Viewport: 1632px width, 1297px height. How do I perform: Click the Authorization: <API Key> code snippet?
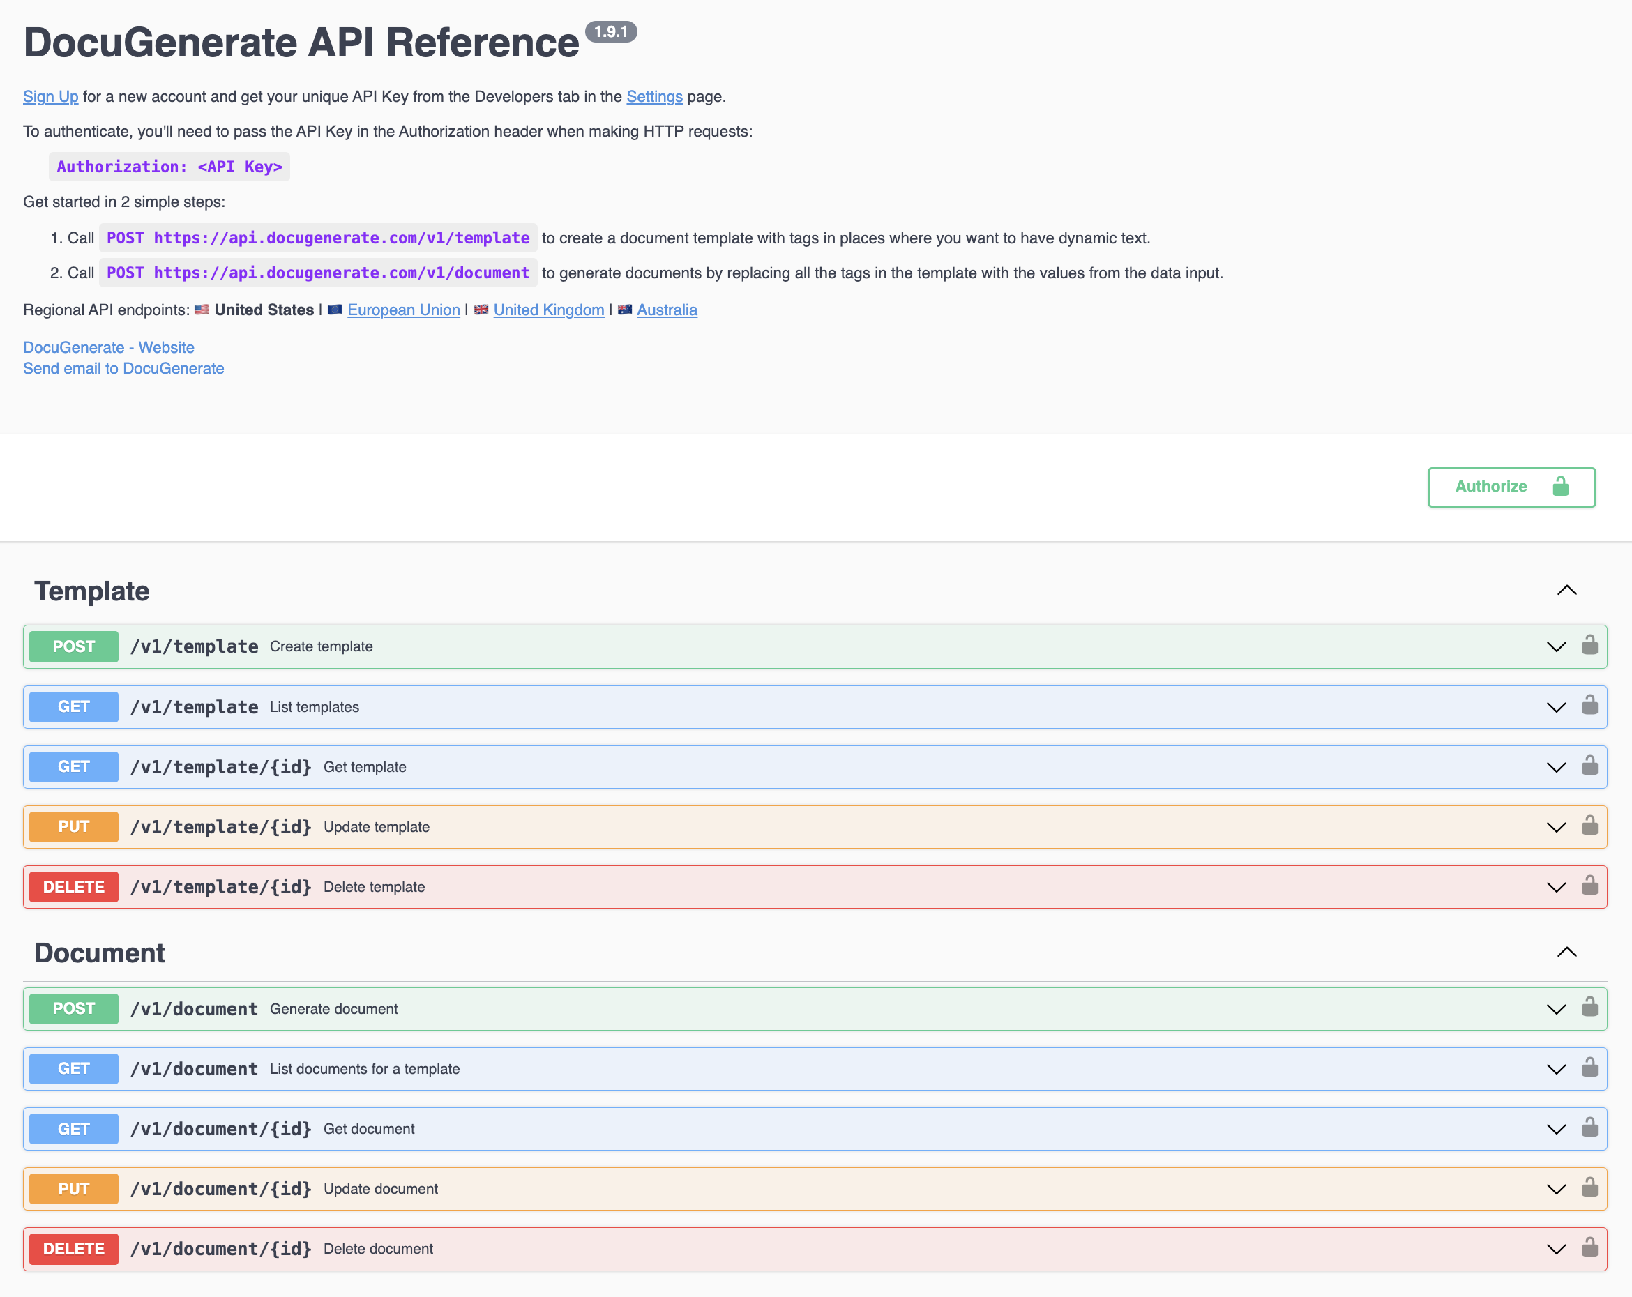[169, 167]
